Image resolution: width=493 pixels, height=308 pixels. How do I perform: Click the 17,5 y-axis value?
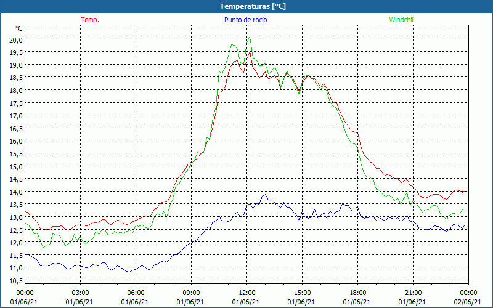click(17, 103)
